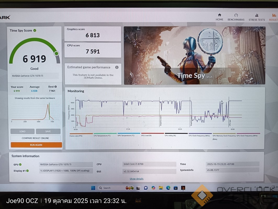Open Task View from the taskbar
This screenshot has width=278, height=209.
click(138, 188)
